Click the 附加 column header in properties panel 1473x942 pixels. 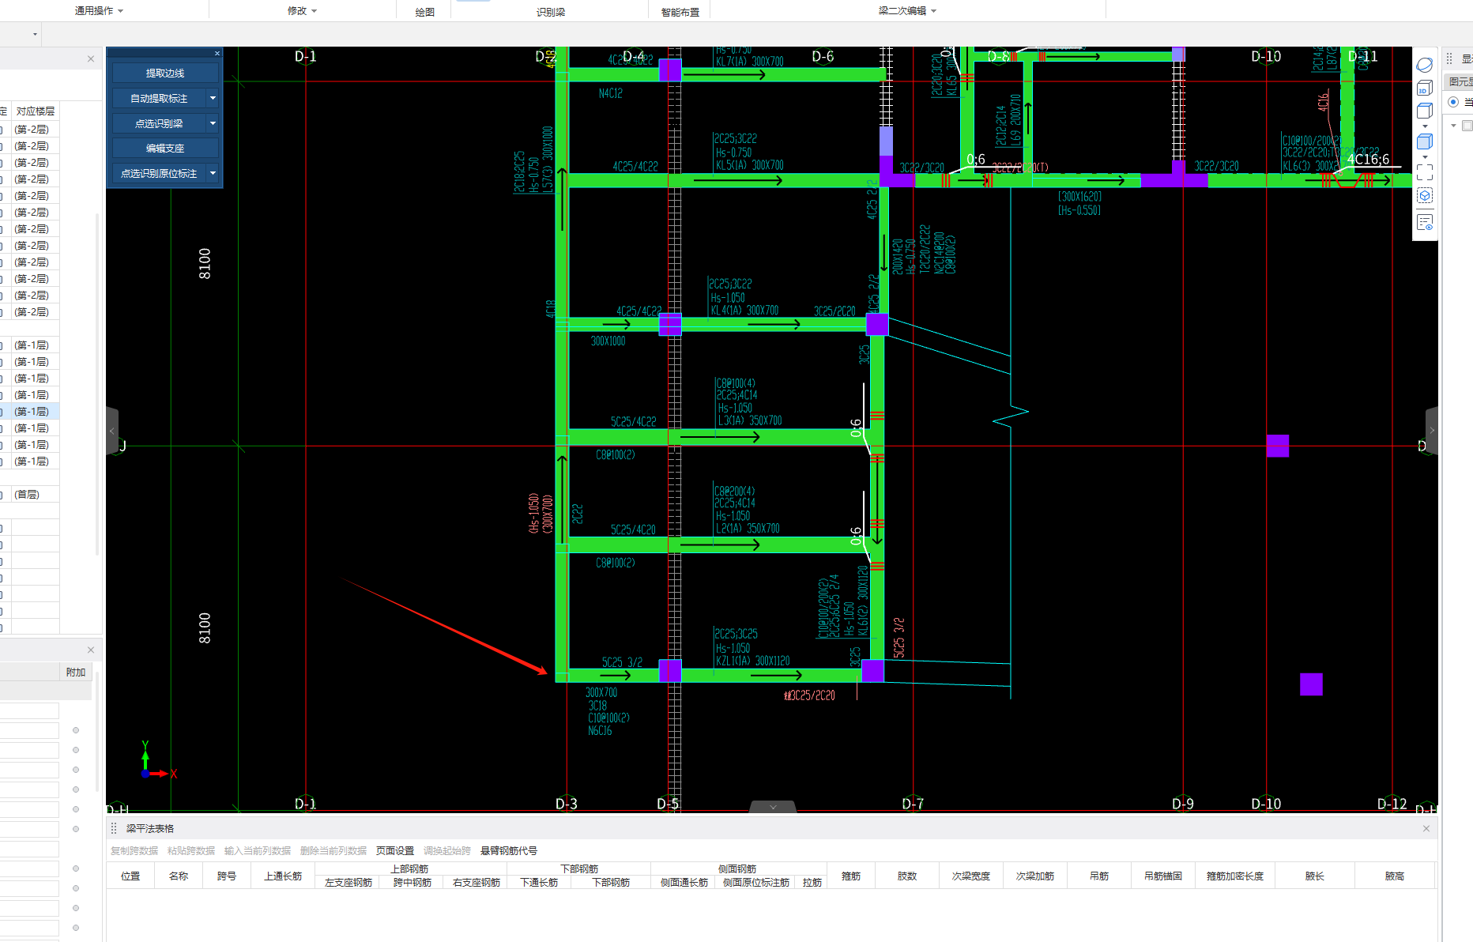click(76, 672)
